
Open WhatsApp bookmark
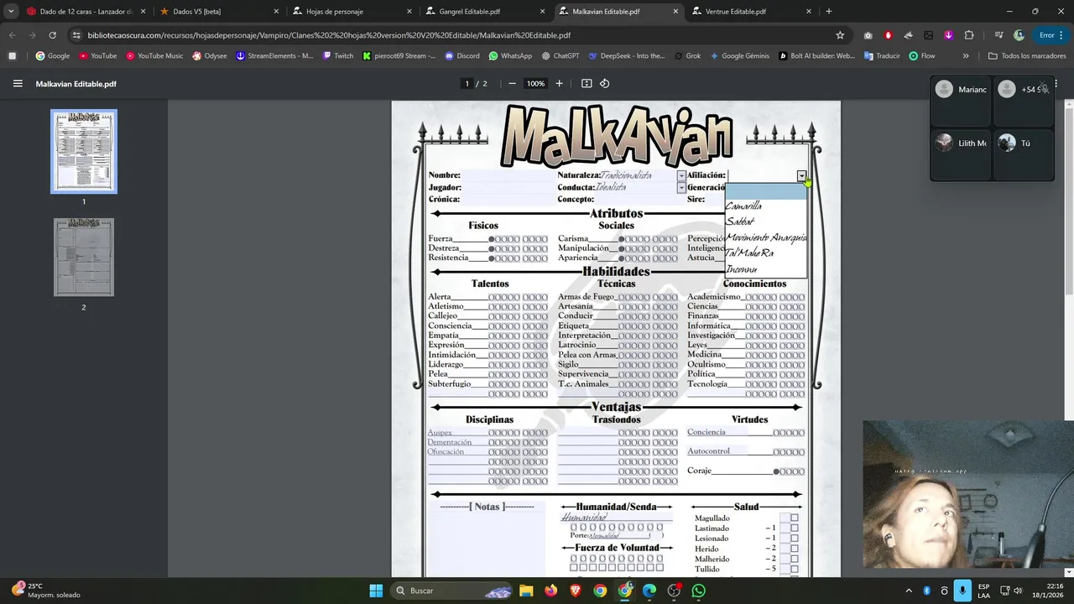coord(509,56)
